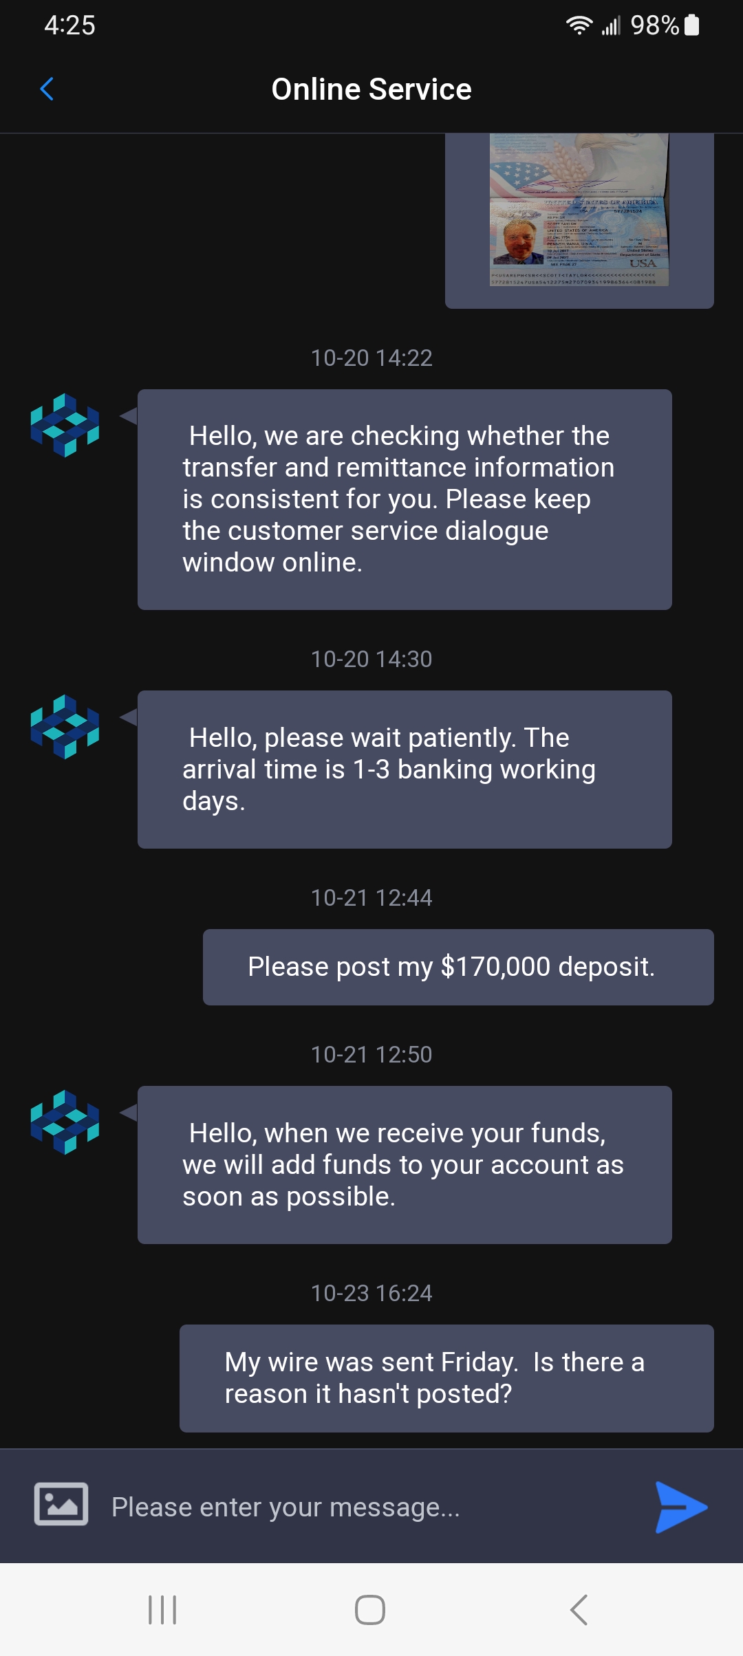Screen dimensions: 743x1656
Task: Tap the '1-3 banking working days' message
Action: [x=404, y=769]
